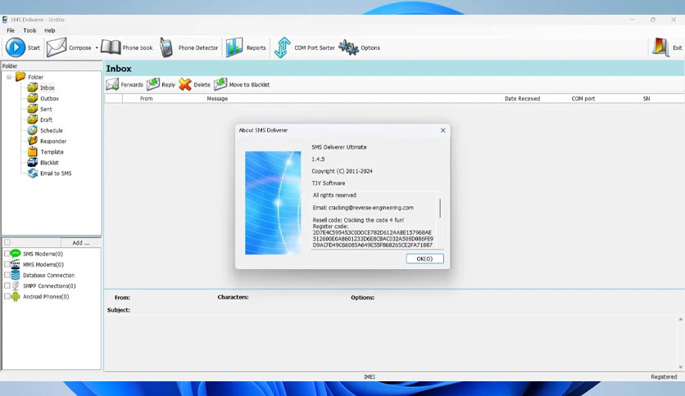Open the Options gears icon
Image resolution: width=685 pixels, height=396 pixels.
click(x=348, y=47)
